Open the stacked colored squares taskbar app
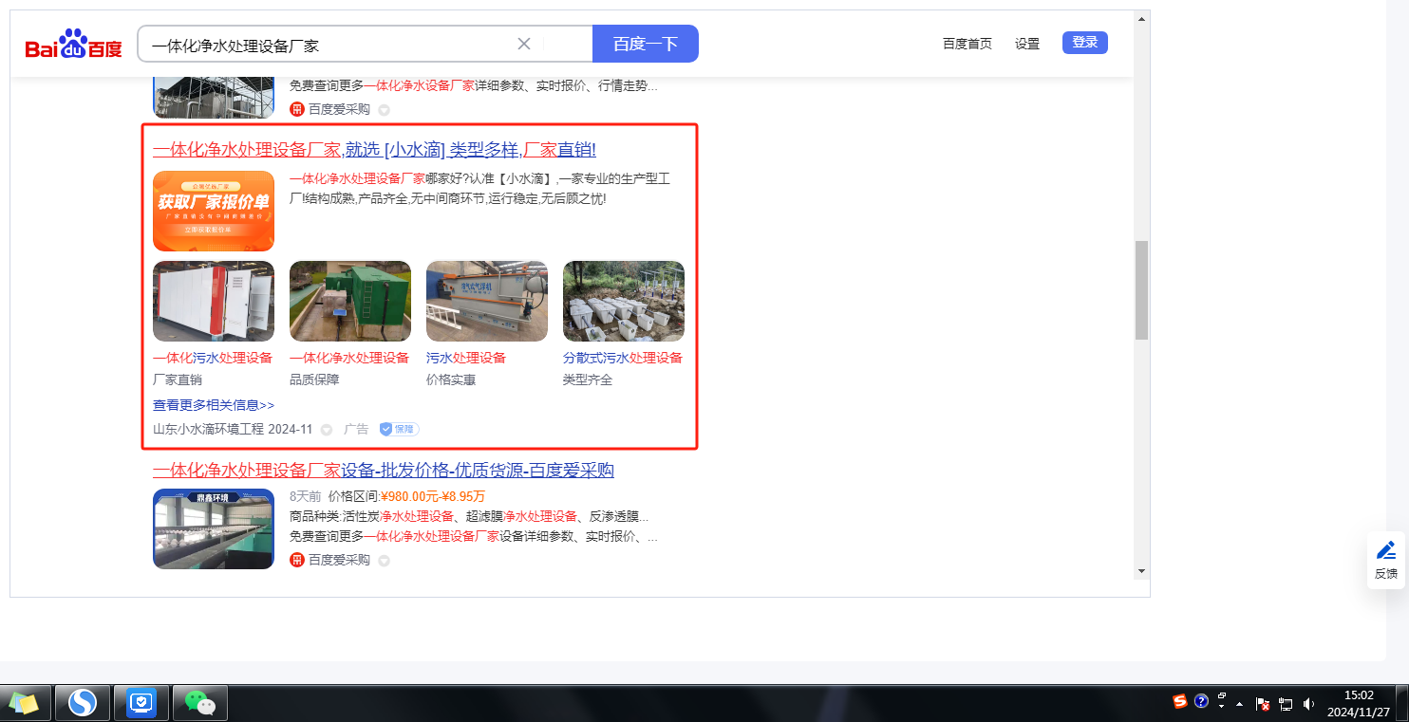This screenshot has height=722, width=1409. [24, 703]
